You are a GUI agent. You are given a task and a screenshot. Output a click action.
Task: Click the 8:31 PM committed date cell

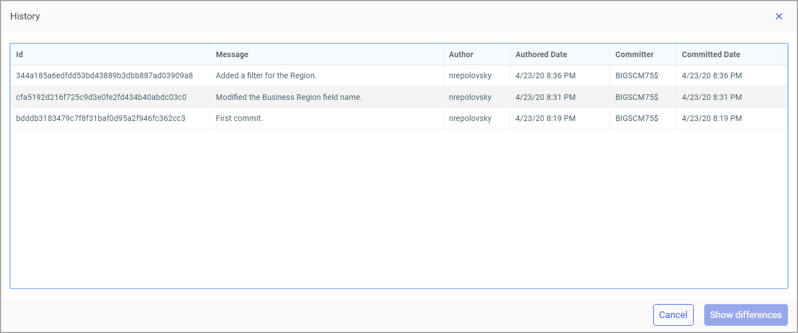[712, 97]
